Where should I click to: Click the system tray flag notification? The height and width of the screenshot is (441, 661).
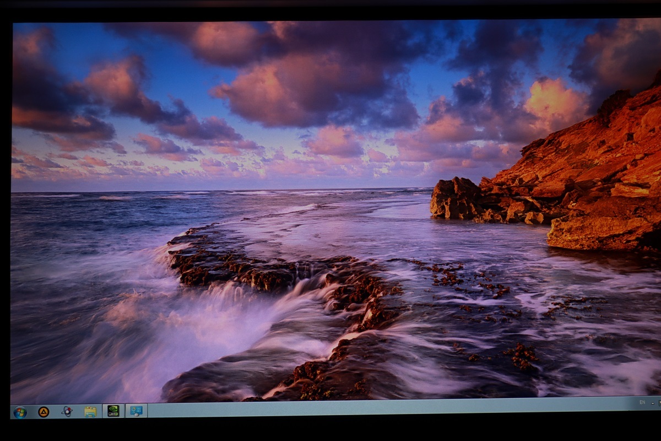(659, 403)
